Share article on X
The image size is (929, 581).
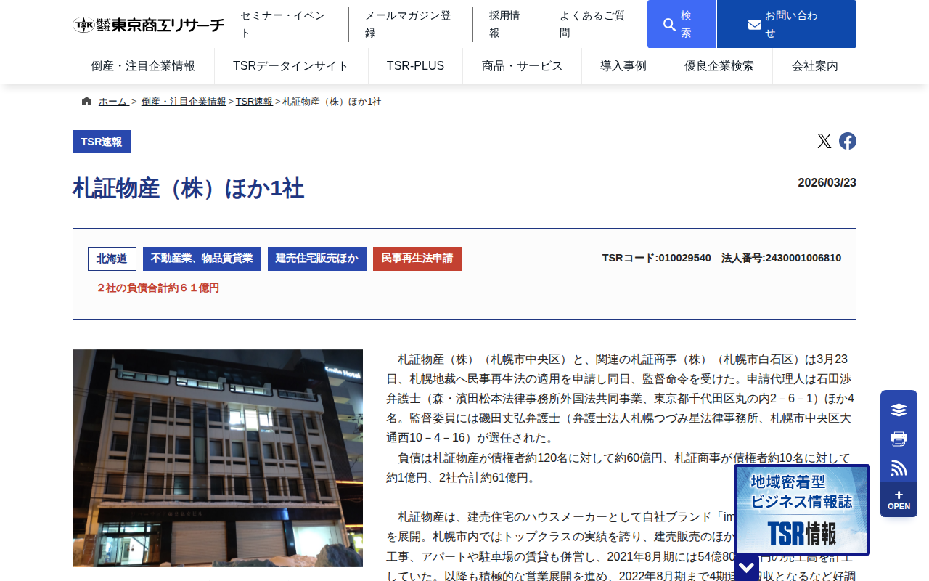coord(824,141)
